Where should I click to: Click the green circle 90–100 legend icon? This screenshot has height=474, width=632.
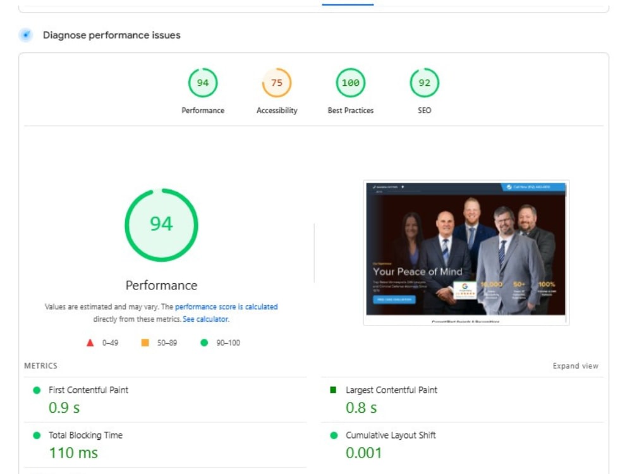click(204, 343)
